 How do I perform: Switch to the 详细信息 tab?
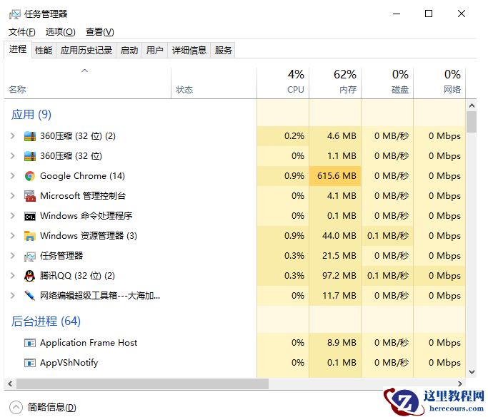(x=189, y=51)
